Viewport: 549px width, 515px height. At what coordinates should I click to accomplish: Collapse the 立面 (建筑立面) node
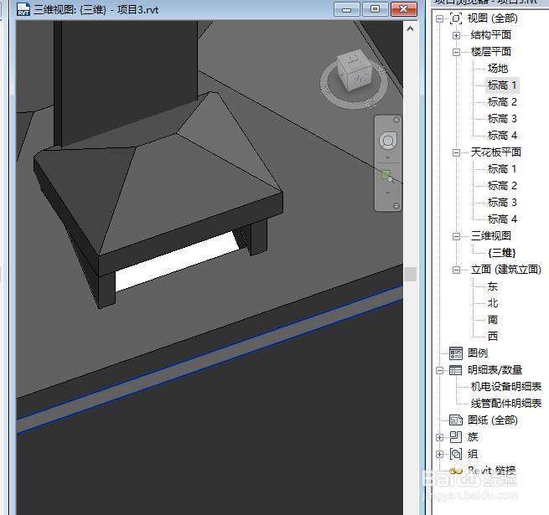click(456, 270)
